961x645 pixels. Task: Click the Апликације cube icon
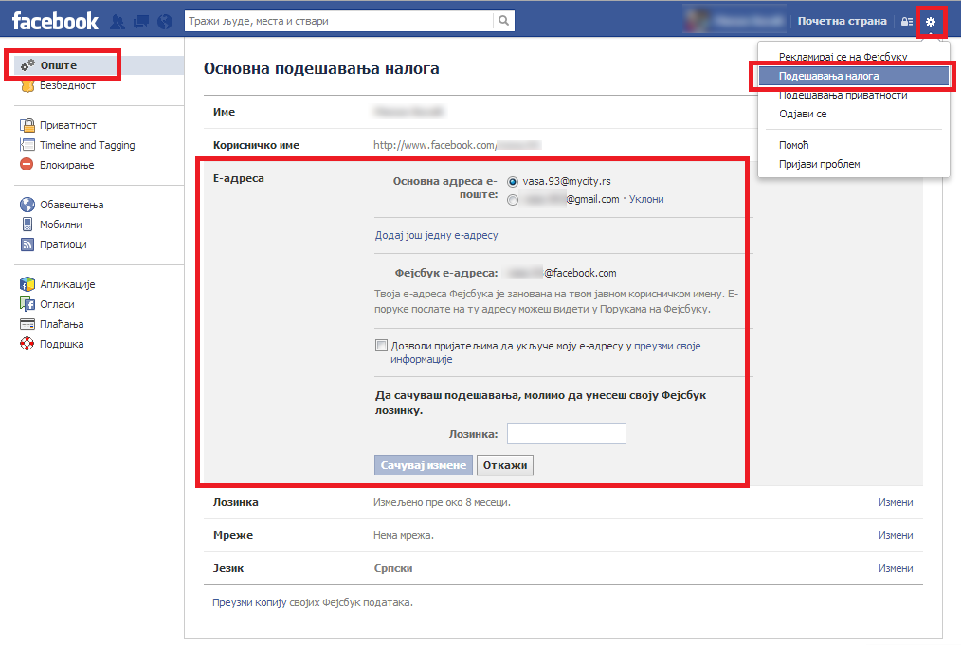(x=27, y=283)
